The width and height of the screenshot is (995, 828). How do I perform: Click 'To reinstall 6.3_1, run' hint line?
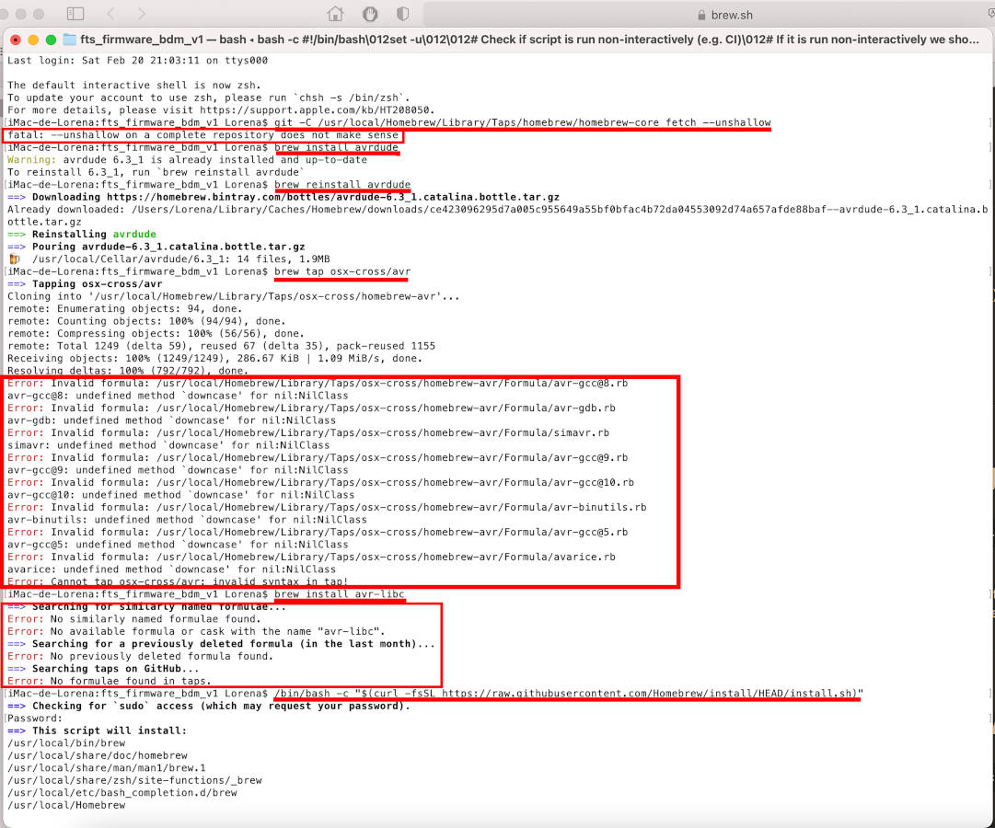(x=156, y=172)
